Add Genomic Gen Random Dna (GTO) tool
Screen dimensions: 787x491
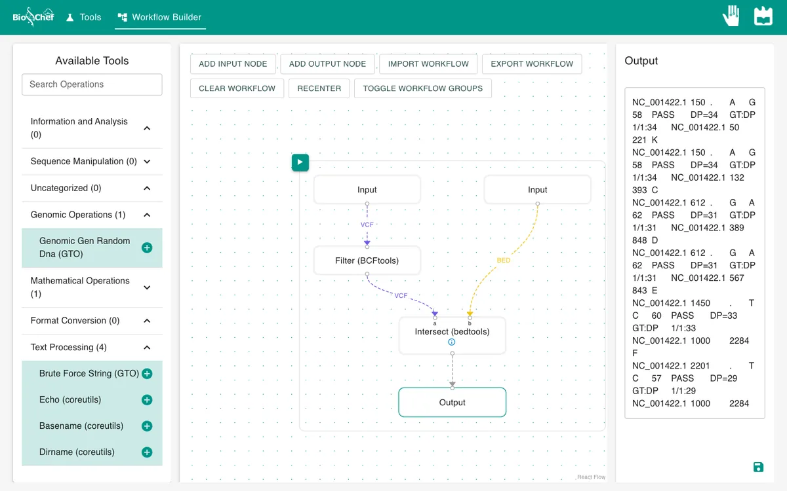click(x=147, y=247)
